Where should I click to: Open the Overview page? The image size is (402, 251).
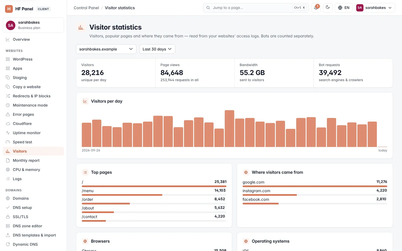coord(33,39)
